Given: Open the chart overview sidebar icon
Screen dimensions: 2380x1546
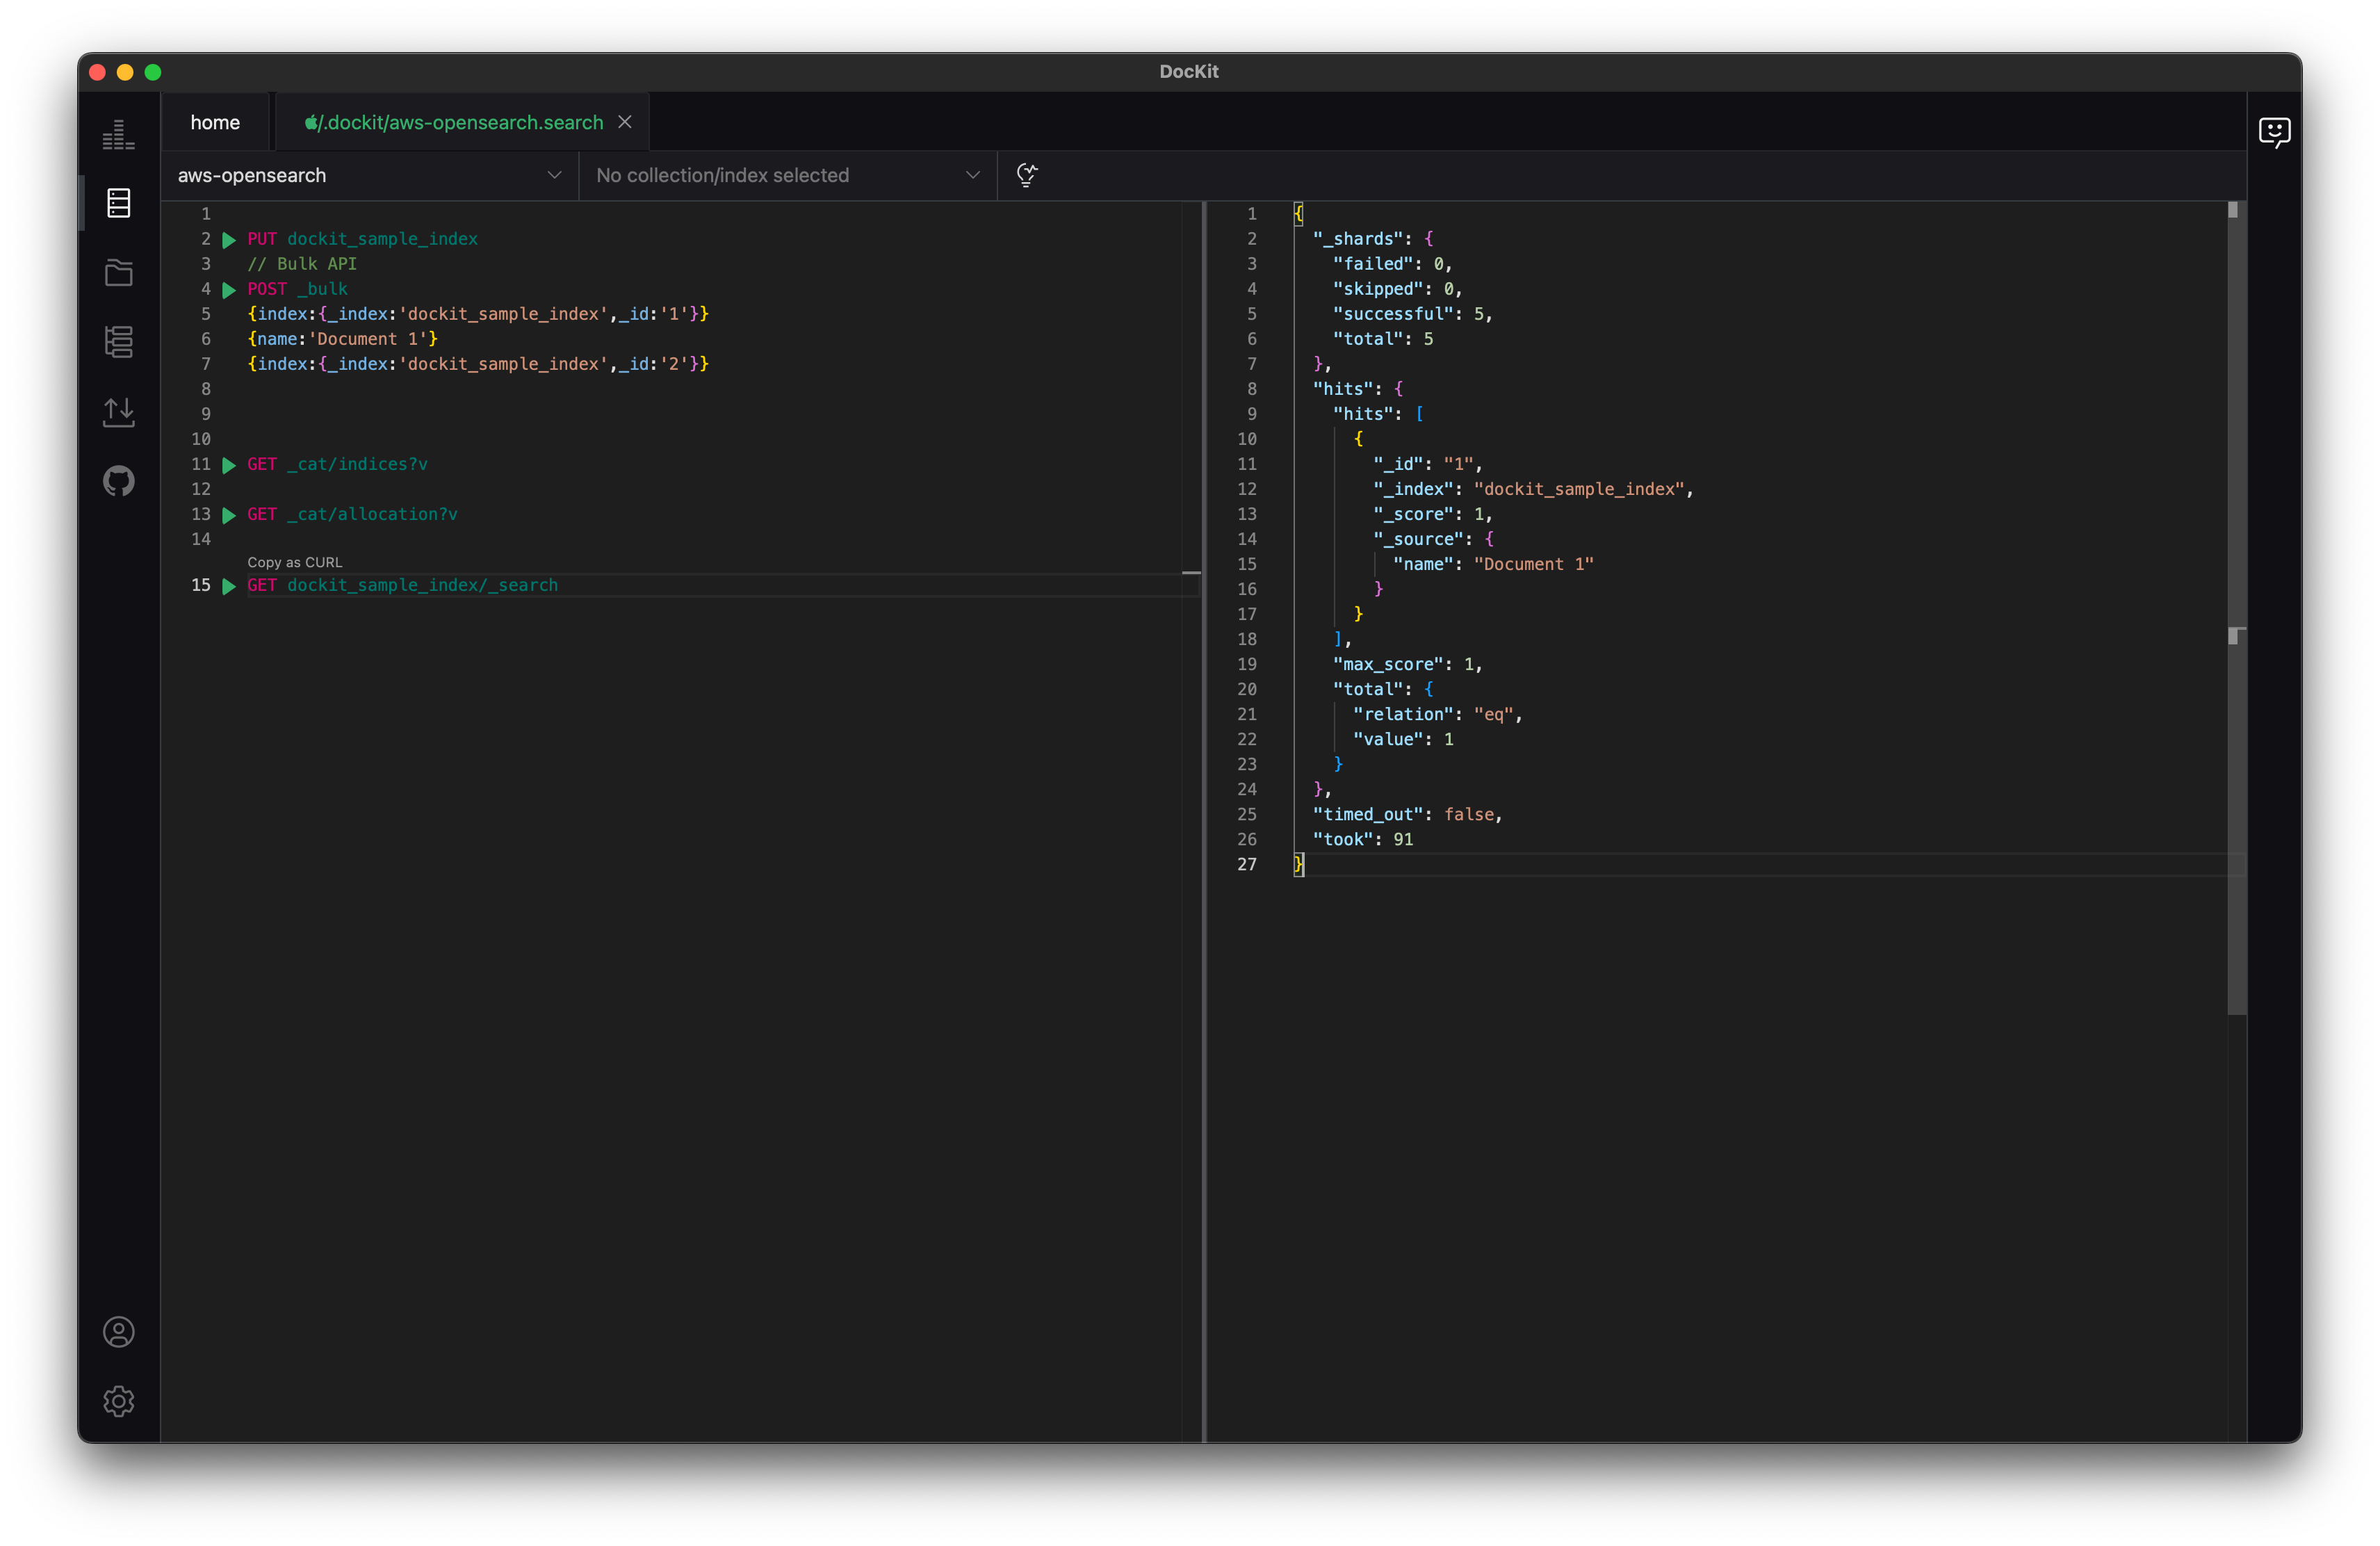Looking at the screenshot, I should point(118,135).
